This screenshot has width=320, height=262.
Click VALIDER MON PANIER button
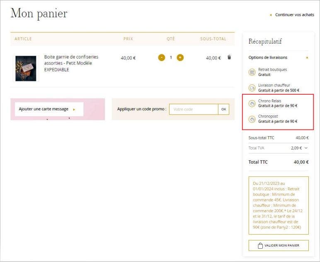click(x=279, y=245)
